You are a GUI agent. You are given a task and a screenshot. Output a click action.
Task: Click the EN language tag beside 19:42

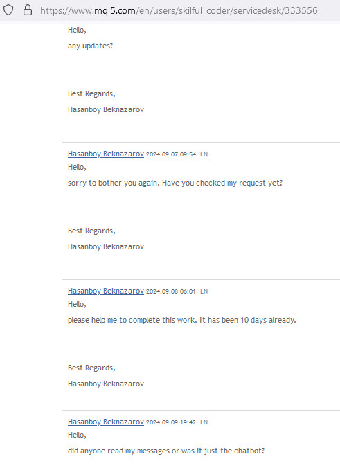(204, 422)
